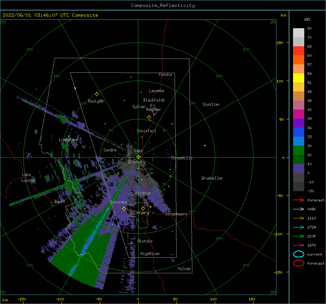Click the current legend label
Screen dimensions: 326x304
click(315, 254)
